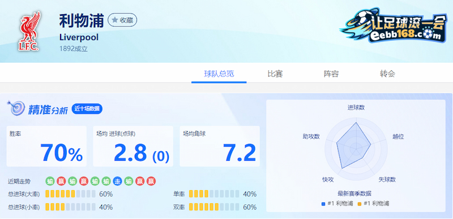This screenshot has height=219, width=453.
Task: Click the 双率 label text
Action: 179,207
